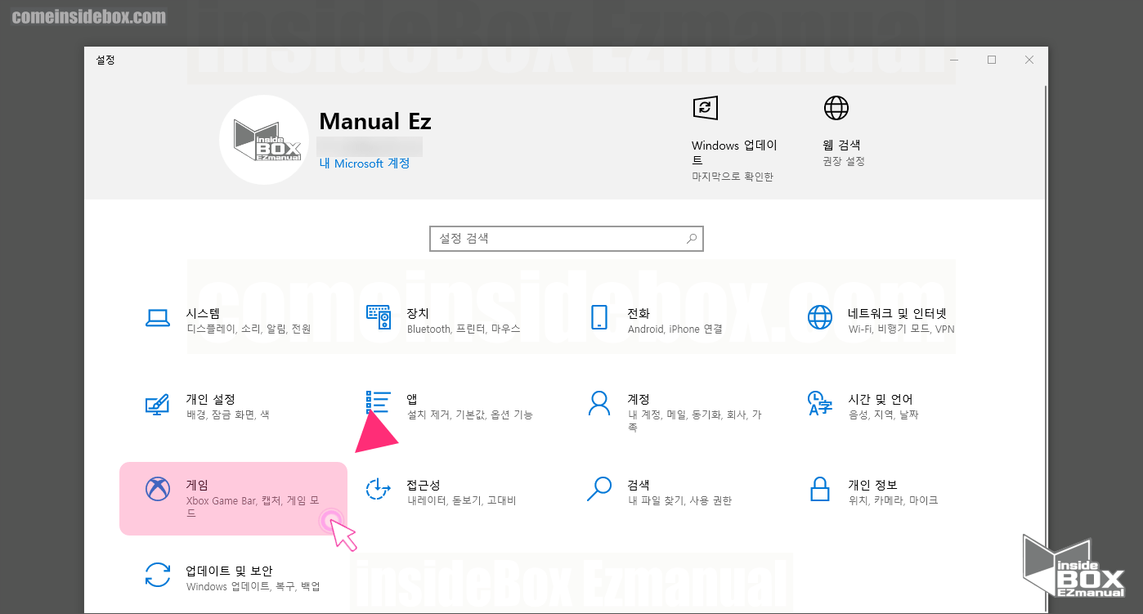
Task: Focus the 설정 검색 input field
Action: tap(567, 239)
